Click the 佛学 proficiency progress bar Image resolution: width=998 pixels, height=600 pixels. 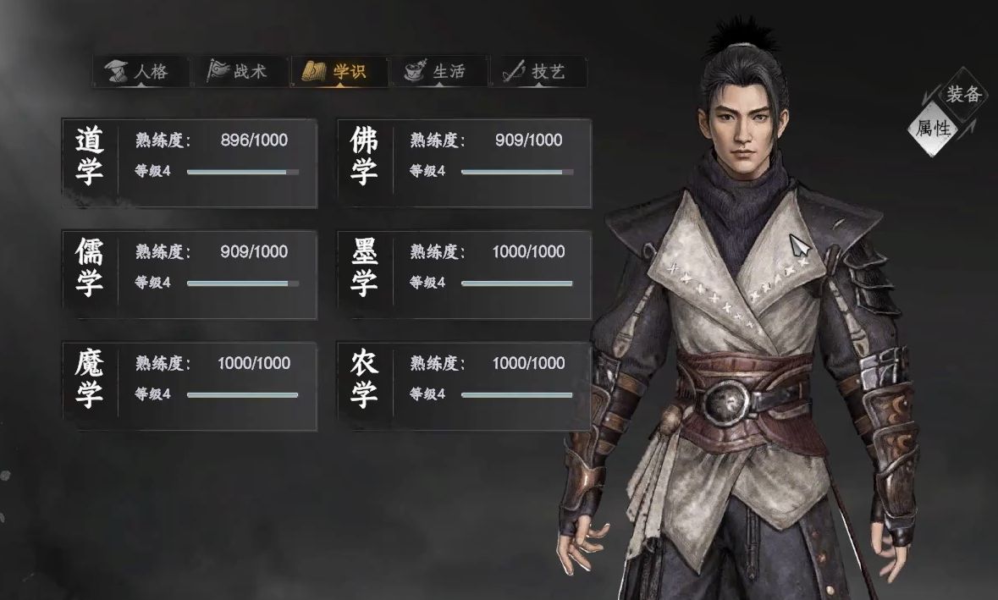click(x=517, y=172)
